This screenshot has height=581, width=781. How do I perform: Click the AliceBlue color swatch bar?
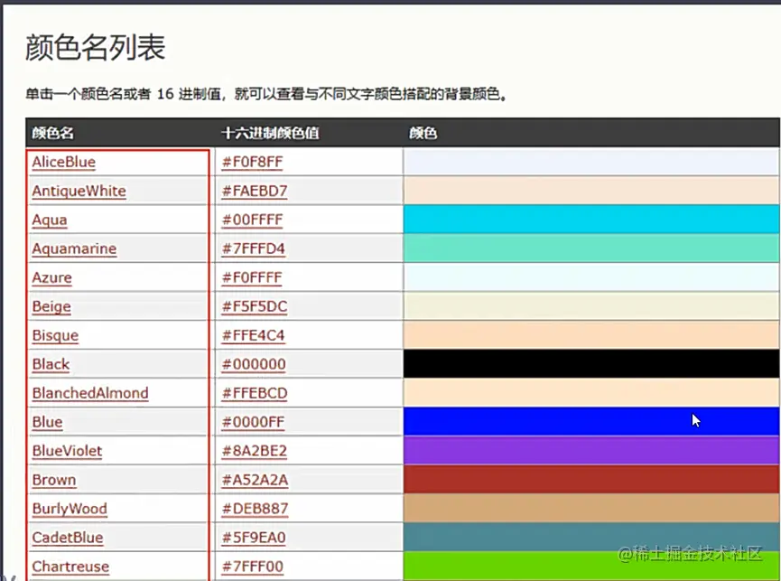click(591, 162)
